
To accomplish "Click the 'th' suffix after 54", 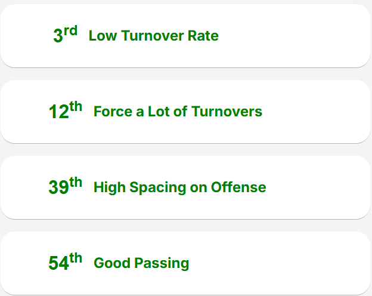I will click(76, 258).
